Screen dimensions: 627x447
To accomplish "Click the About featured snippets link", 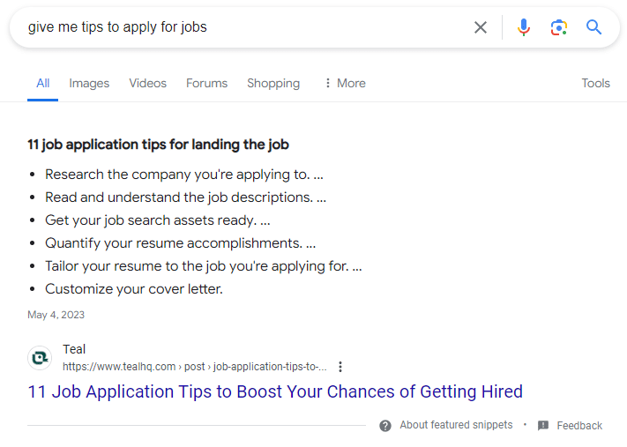I will [456, 425].
